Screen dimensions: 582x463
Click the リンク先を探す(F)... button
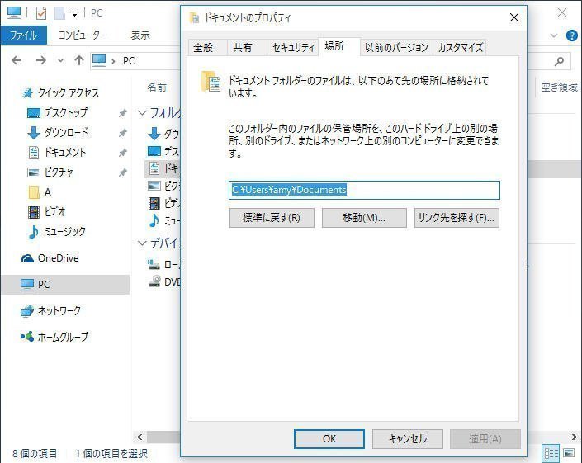(457, 218)
